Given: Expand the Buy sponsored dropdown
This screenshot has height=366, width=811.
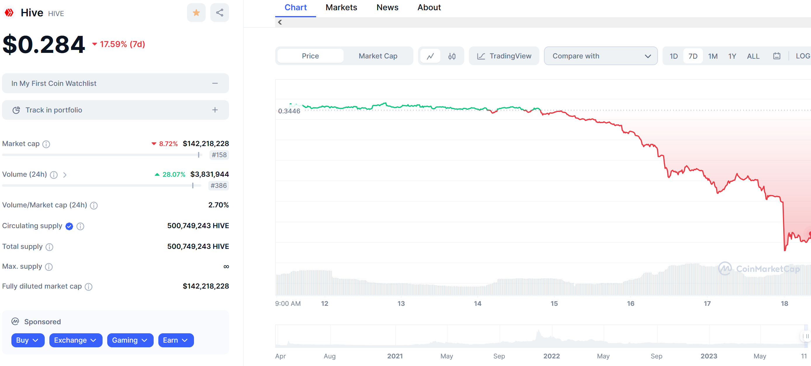Looking at the screenshot, I should click(28, 340).
